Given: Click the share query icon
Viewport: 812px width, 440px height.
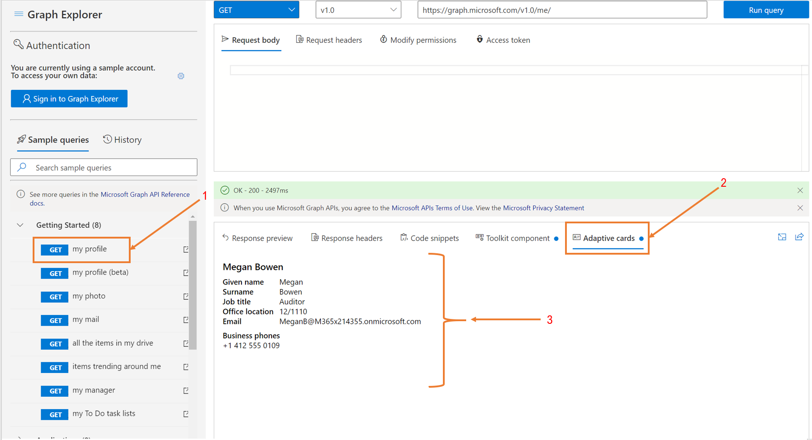Looking at the screenshot, I should coord(799,237).
